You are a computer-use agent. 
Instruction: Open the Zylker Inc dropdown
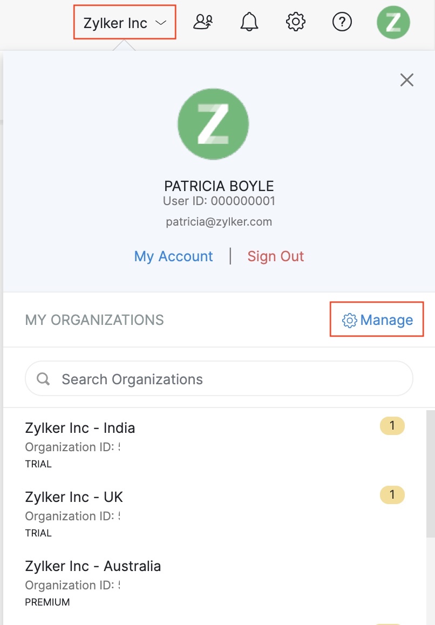125,22
